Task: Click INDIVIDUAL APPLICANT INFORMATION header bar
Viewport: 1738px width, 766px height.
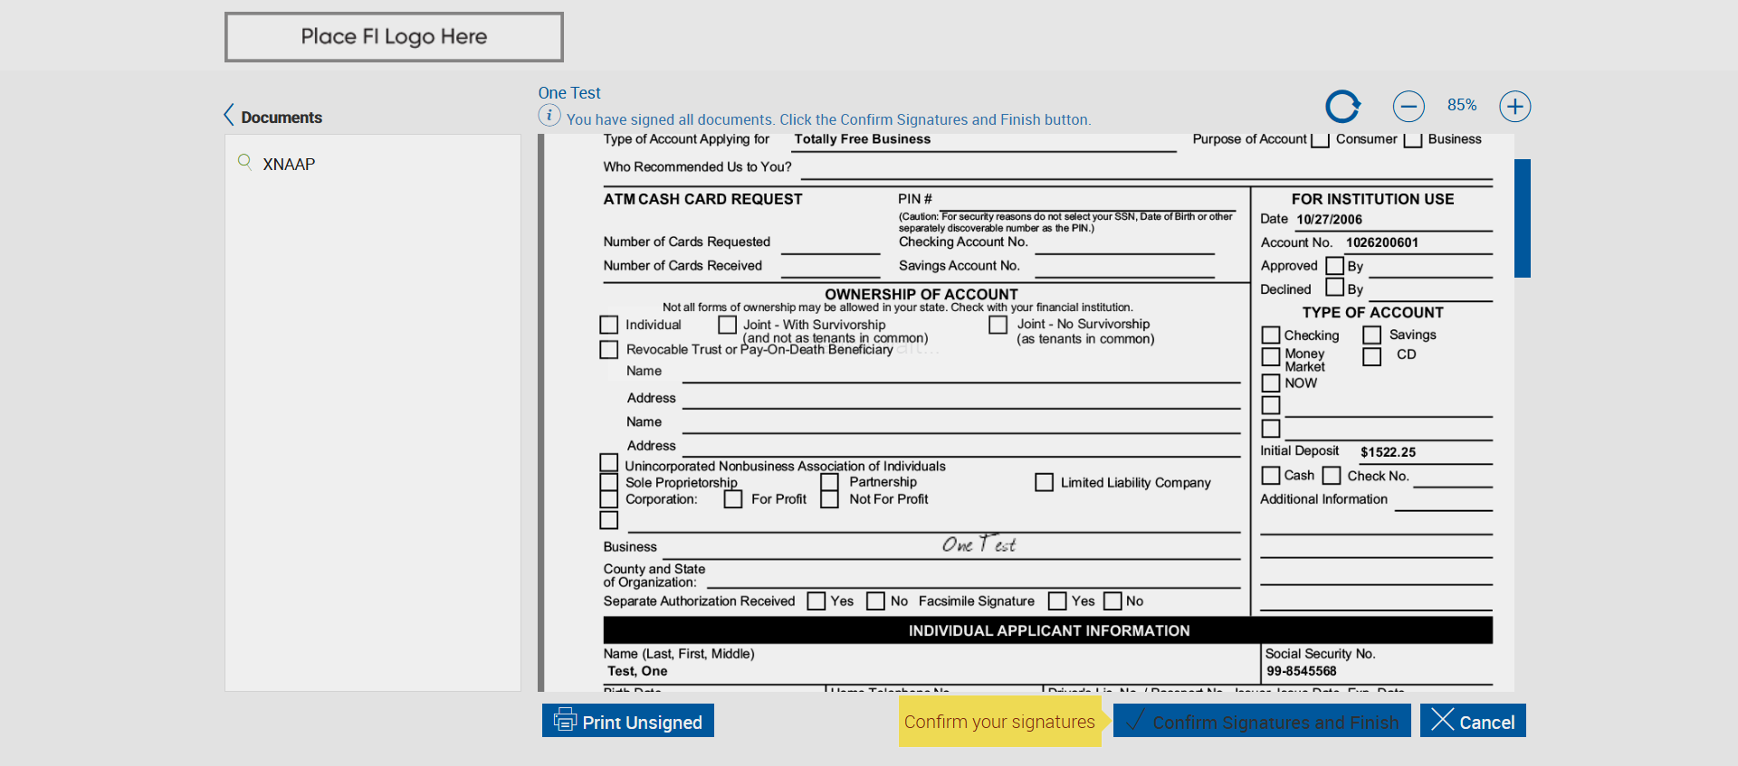Action: pos(1048,630)
